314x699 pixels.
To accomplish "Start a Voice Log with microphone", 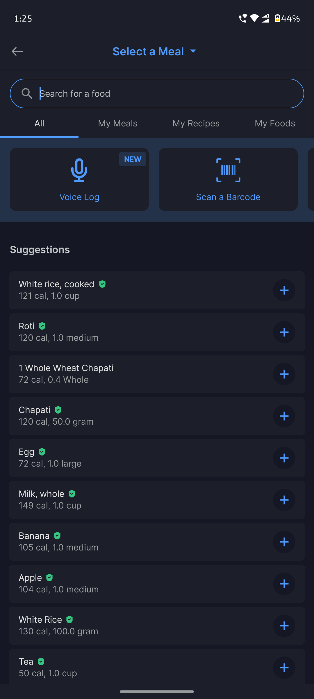I will pyautogui.click(x=79, y=179).
